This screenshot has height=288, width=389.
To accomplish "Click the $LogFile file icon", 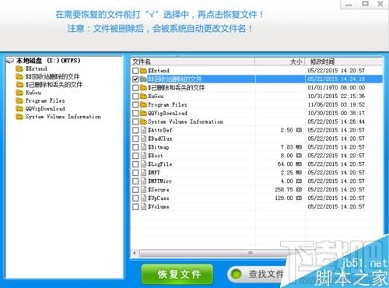I will [143, 164].
